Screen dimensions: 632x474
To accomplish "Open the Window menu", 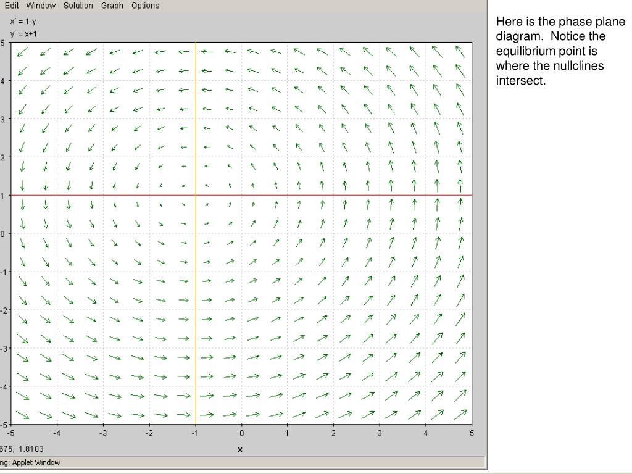I will click(41, 6).
